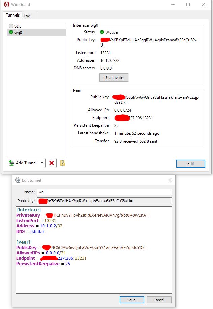Minimize the WireGuard window
The image size is (213, 309).
pyautogui.click(x=173, y=4)
